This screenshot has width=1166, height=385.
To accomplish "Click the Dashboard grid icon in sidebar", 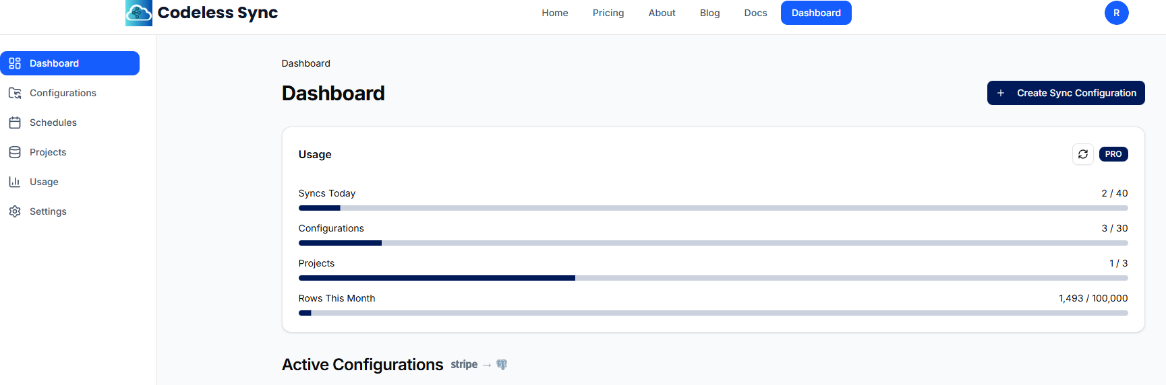I will 15,63.
